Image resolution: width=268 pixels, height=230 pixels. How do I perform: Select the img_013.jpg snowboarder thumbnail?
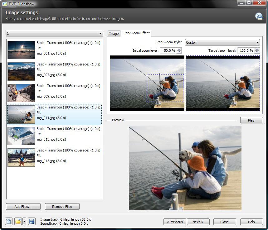point(21,136)
